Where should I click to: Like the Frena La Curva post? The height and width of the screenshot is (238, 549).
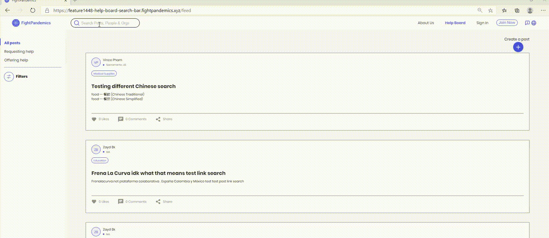(94, 202)
